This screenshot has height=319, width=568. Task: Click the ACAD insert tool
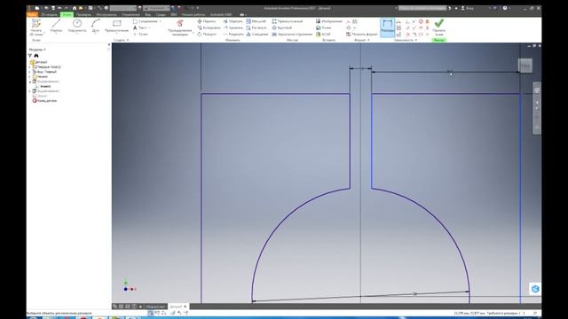(x=323, y=34)
